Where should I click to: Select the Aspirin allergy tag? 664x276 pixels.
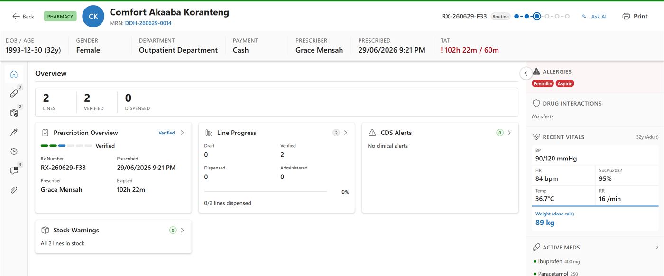click(565, 83)
